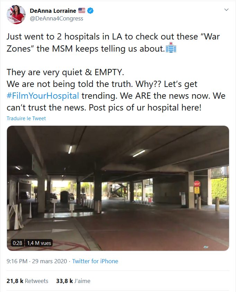The image size is (237, 292).
Task: Click the 0:28 video duration badge
Action: [x=17, y=243]
